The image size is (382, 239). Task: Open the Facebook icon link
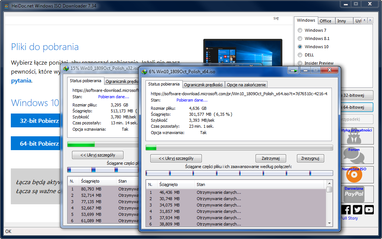(x=346, y=210)
